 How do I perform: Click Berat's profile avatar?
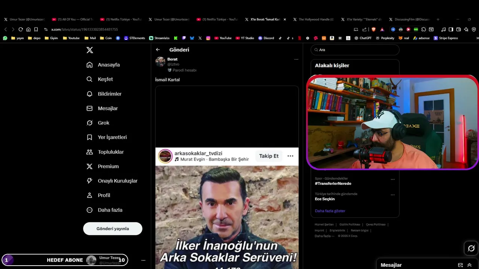[161, 62]
